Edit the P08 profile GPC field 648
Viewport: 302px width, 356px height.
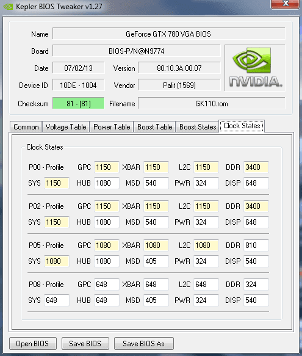(107, 285)
